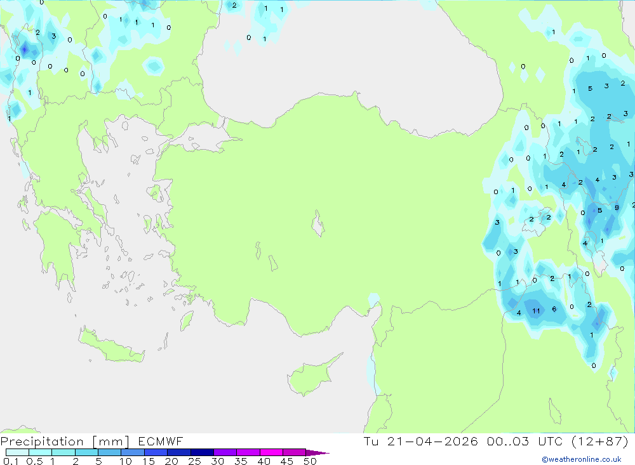Select the 0.5–1 mm legend color swatch
The width and height of the screenshot is (635, 465).
point(40,452)
